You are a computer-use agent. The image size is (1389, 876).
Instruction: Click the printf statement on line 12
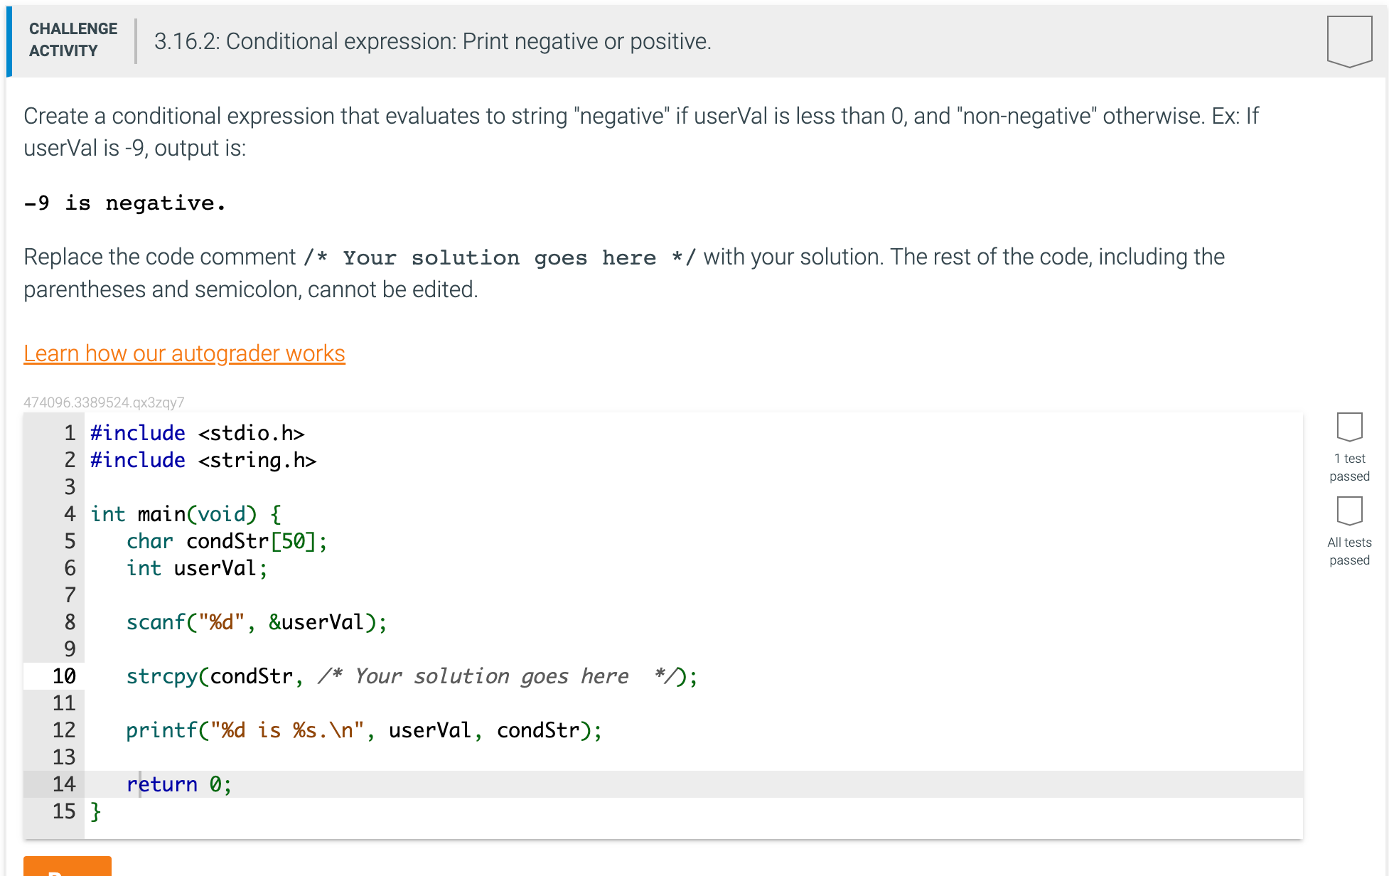364,730
